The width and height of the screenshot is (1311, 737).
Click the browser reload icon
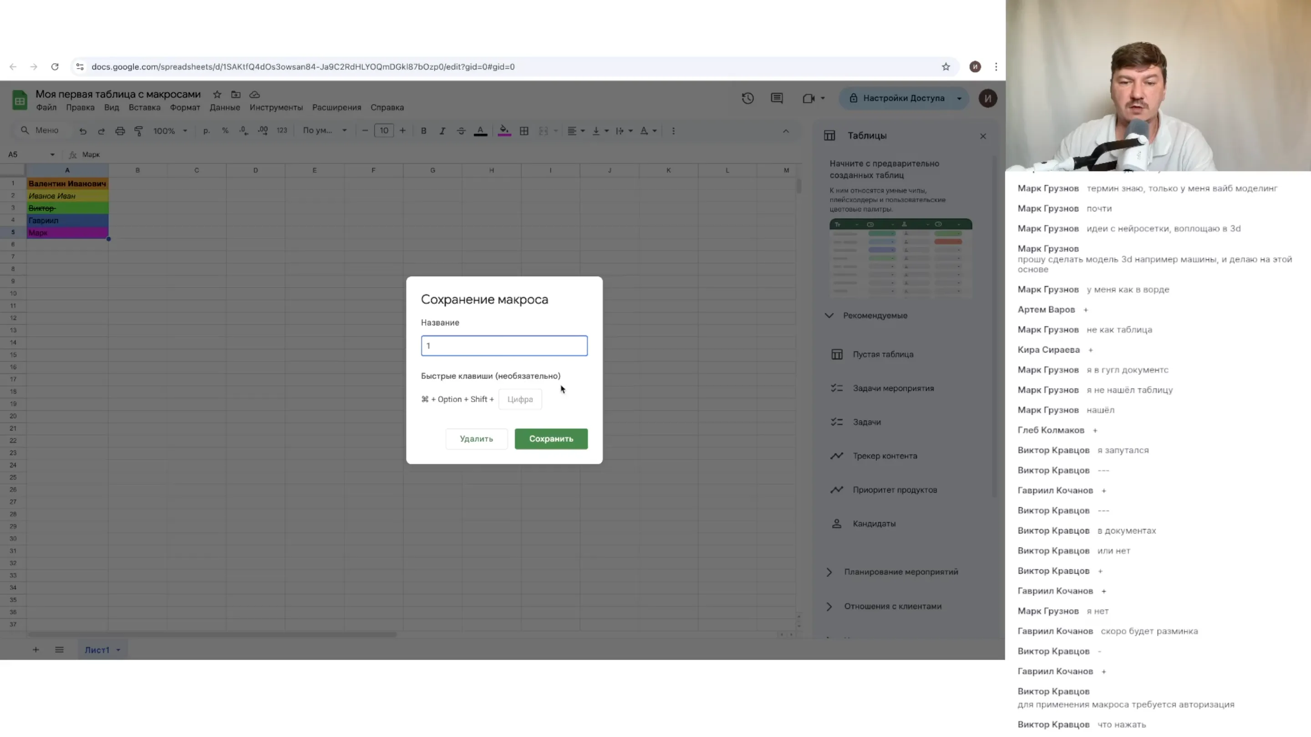click(x=55, y=66)
